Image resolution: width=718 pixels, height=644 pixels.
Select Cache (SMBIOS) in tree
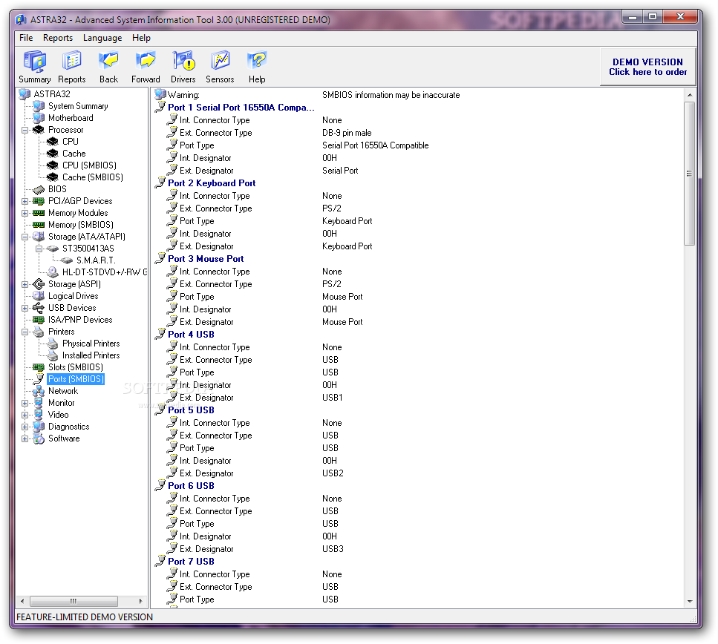click(93, 177)
